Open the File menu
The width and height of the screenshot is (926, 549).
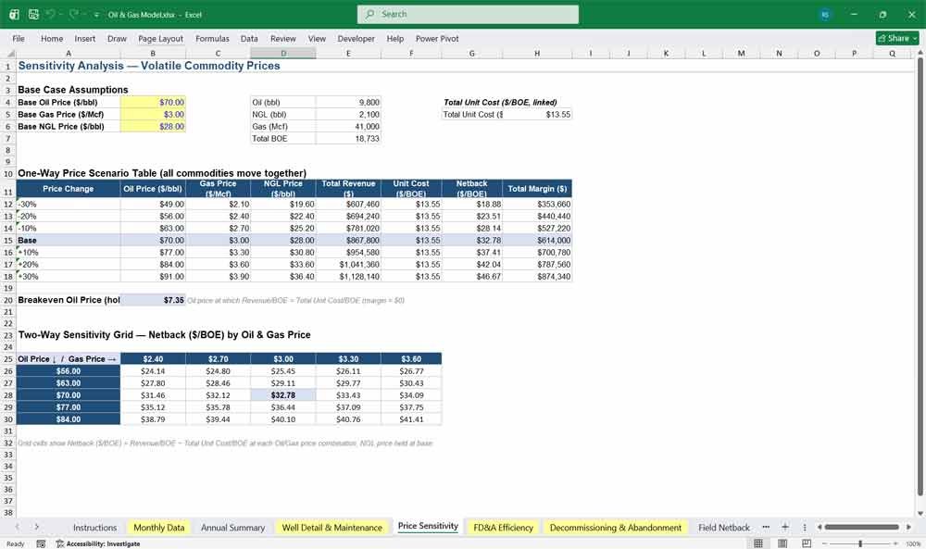point(19,38)
